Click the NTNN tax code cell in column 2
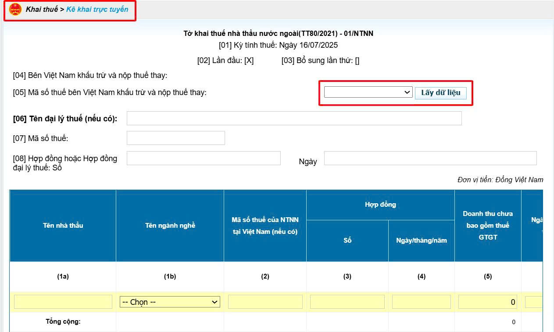This screenshot has height=332, width=554. (265, 302)
